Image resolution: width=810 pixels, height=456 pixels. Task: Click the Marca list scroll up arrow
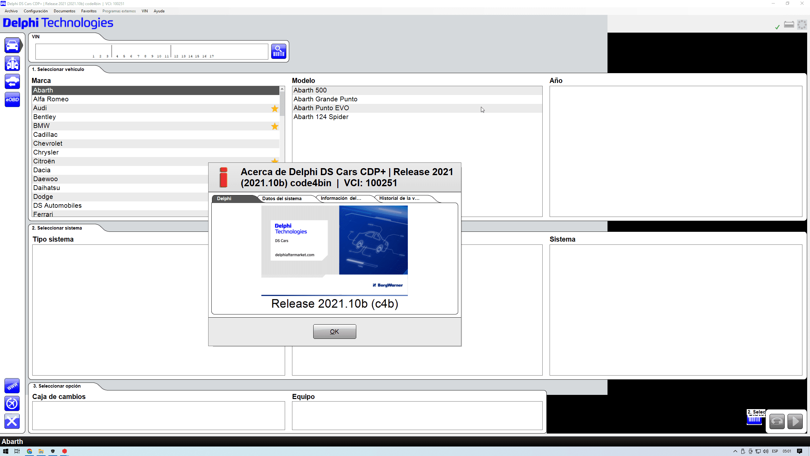[x=282, y=89]
